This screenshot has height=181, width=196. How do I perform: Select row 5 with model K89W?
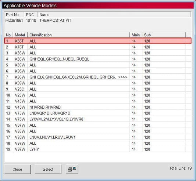coord(98,65)
